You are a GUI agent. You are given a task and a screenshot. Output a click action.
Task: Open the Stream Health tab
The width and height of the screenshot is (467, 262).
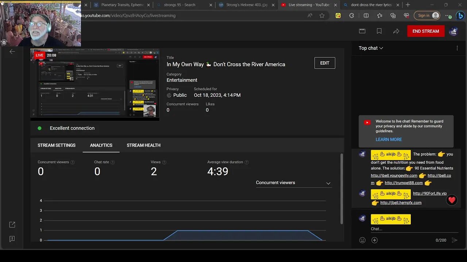tap(143, 145)
